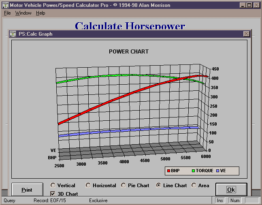Click the BHP series depth label
262x205 pixels.
pyautogui.click(x=52, y=158)
